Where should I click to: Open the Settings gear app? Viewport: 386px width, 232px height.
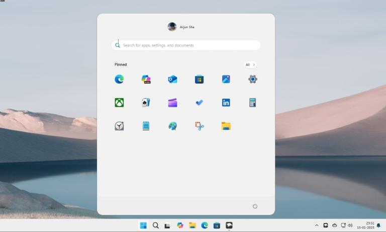253,79
